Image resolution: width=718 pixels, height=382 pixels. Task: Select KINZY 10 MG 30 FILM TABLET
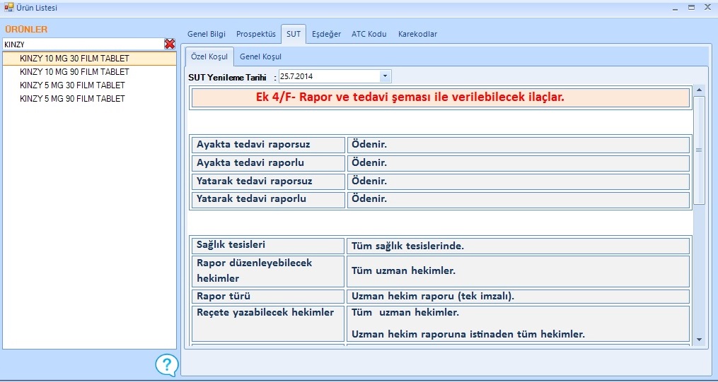[x=74, y=59]
